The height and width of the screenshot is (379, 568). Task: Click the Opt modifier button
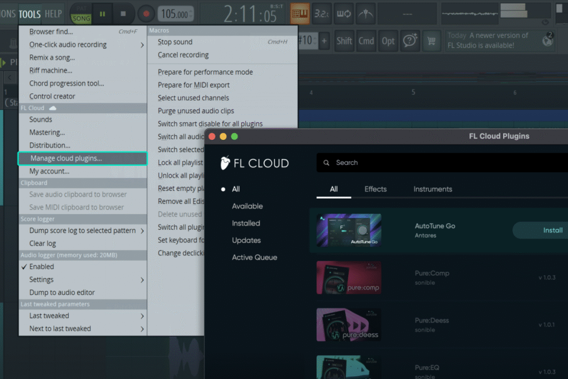point(388,41)
